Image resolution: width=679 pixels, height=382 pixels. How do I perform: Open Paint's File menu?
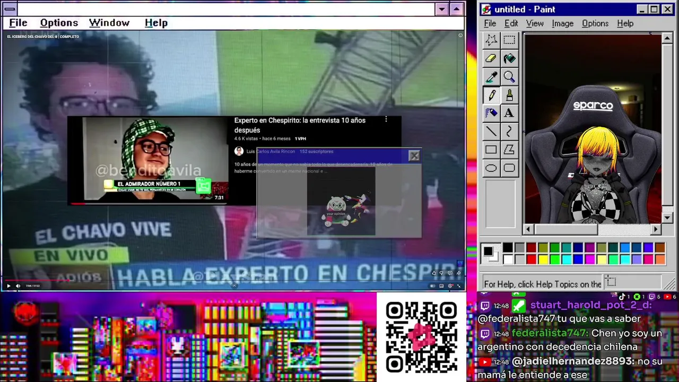(x=490, y=23)
